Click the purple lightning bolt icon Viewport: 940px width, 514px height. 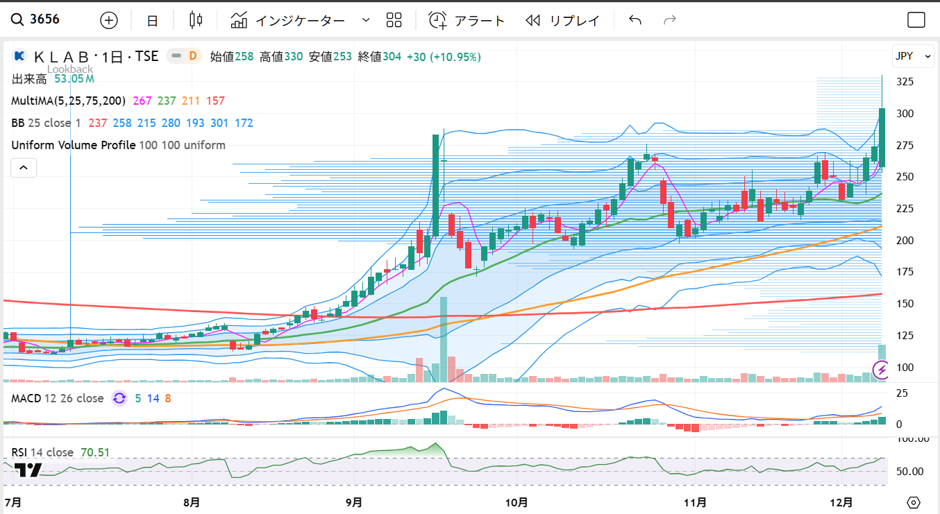pos(881,370)
